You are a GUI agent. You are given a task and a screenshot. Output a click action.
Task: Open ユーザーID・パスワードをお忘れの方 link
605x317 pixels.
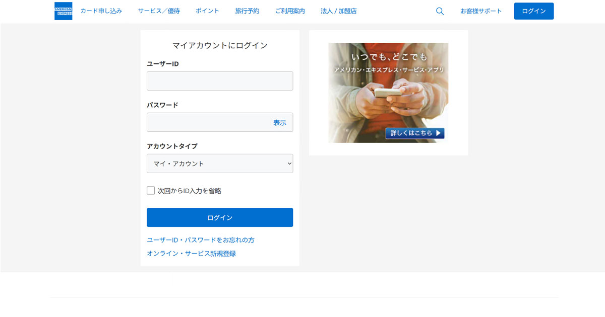point(200,240)
